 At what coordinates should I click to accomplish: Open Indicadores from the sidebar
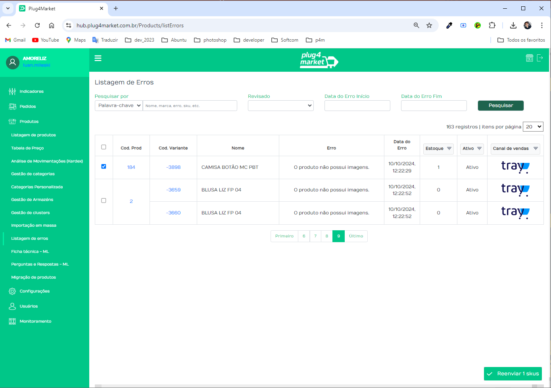click(31, 92)
